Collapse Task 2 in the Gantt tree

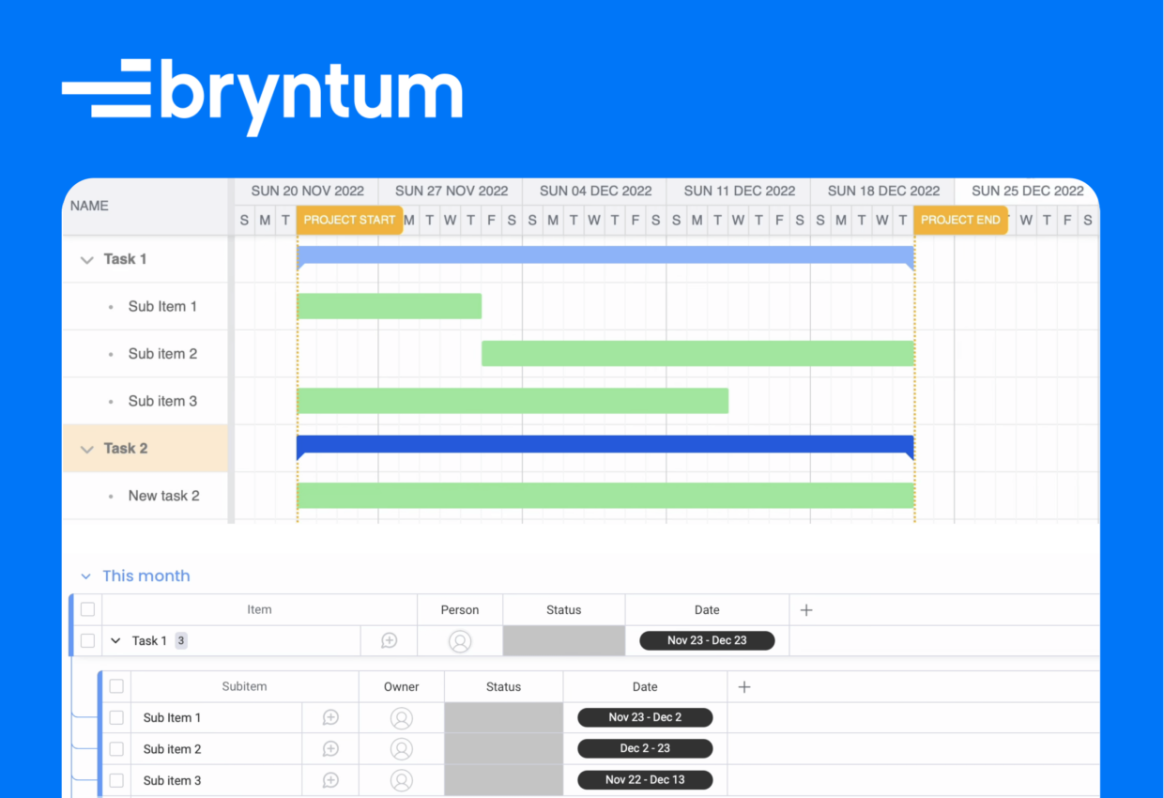point(87,449)
